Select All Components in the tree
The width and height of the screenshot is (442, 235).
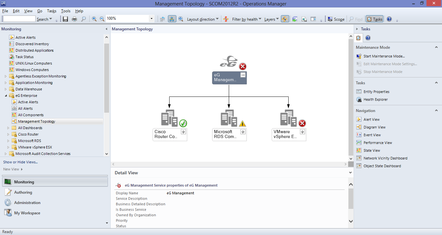[x=31, y=115]
